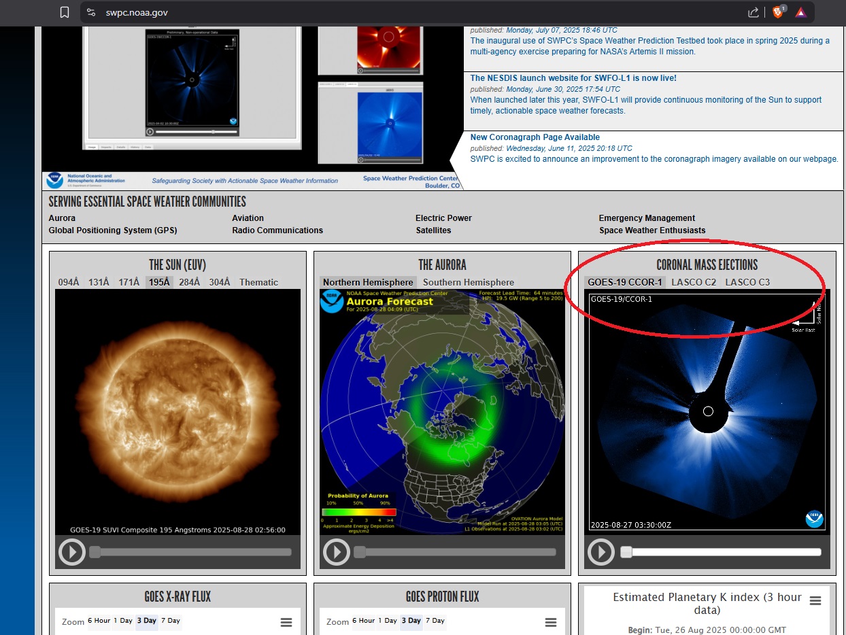Switch to LASCO C3 tab
The height and width of the screenshot is (635, 846).
[747, 282]
